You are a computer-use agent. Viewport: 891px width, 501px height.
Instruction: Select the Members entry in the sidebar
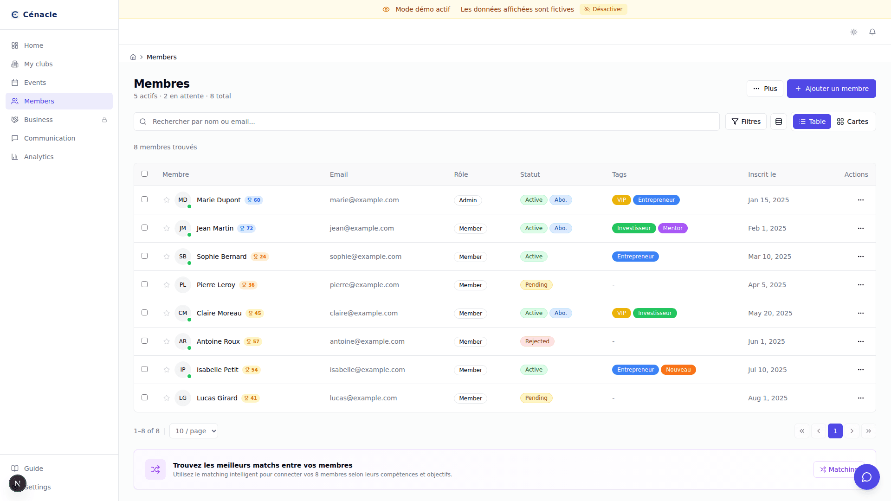[39, 101]
